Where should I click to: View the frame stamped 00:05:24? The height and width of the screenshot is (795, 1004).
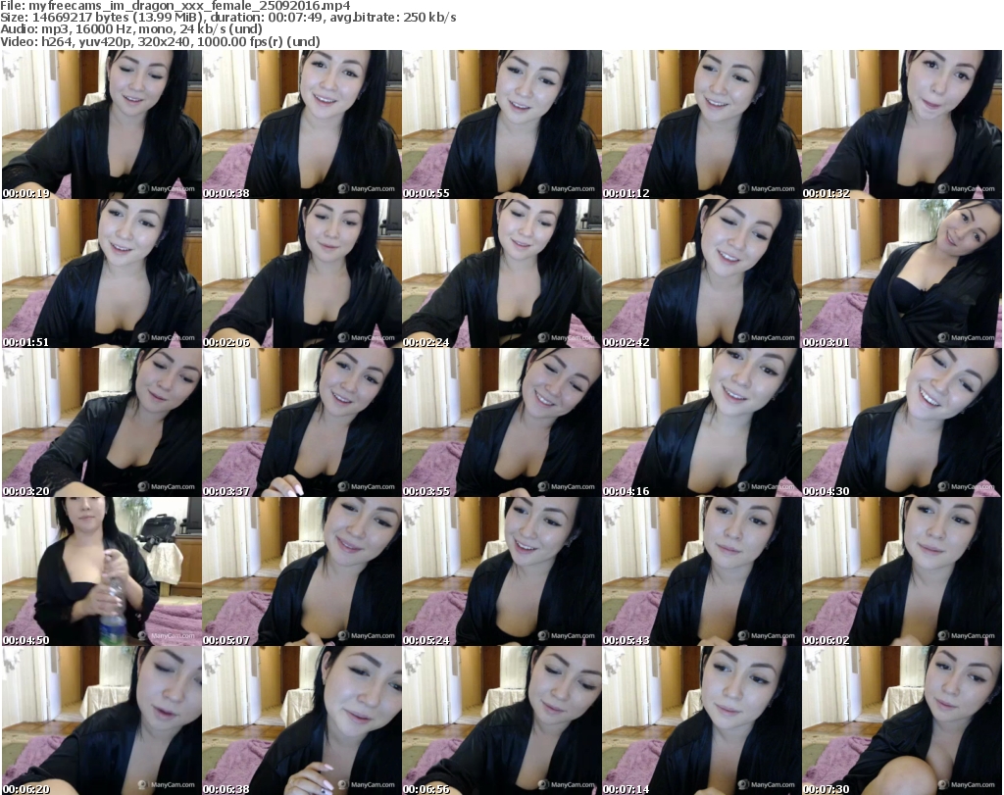(501, 571)
